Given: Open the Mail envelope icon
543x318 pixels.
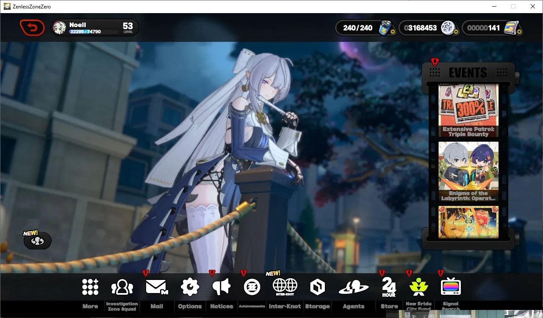Looking at the screenshot, I should tap(157, 287).
